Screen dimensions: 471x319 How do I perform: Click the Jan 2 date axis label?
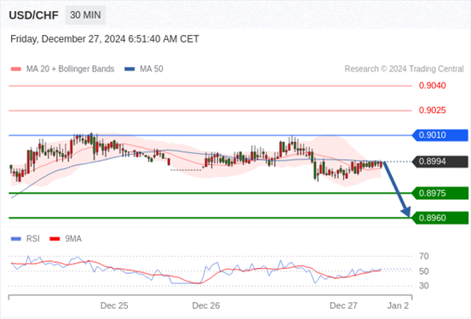pos(398,305)
